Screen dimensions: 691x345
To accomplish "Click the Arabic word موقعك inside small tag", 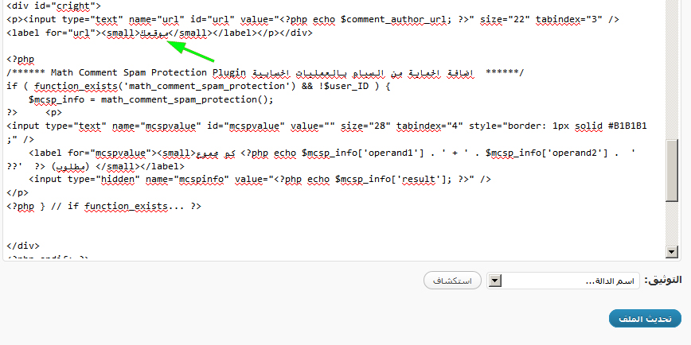I will tap(154, 33).
